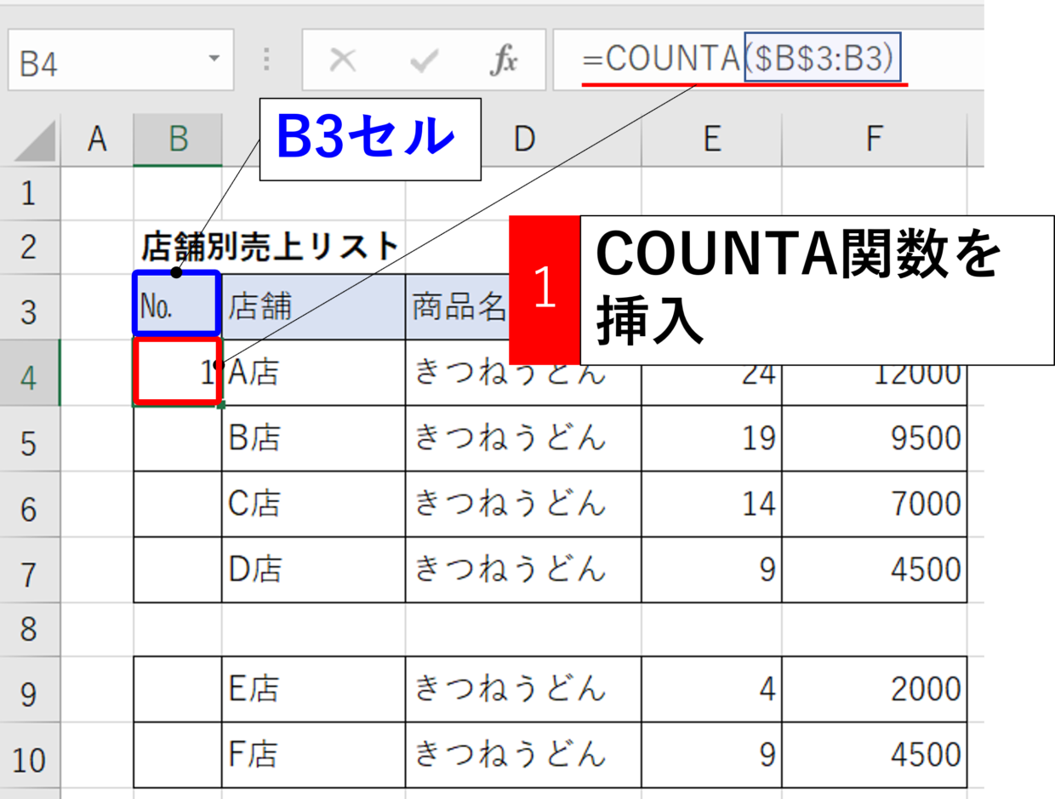Viewport: 1055px width, 799px height.
Task: Open the Name Box dropdown arrow
Action: 213,60
